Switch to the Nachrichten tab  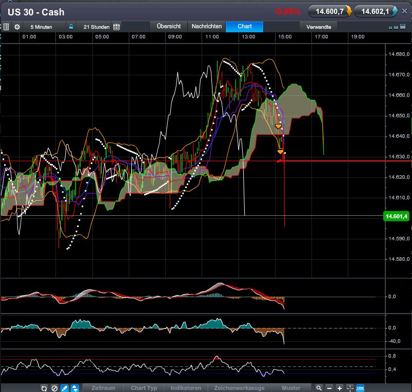click(x=206, y=26)
